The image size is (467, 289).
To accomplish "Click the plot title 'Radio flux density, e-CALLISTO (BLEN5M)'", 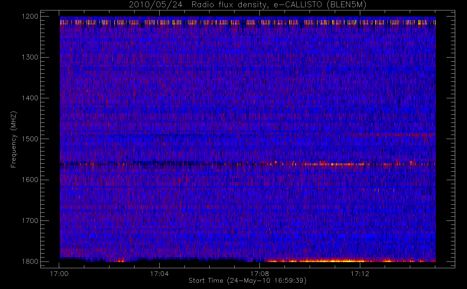I will click(279, 5).
